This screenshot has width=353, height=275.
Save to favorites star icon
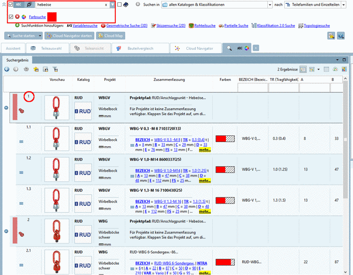[36, 69]
